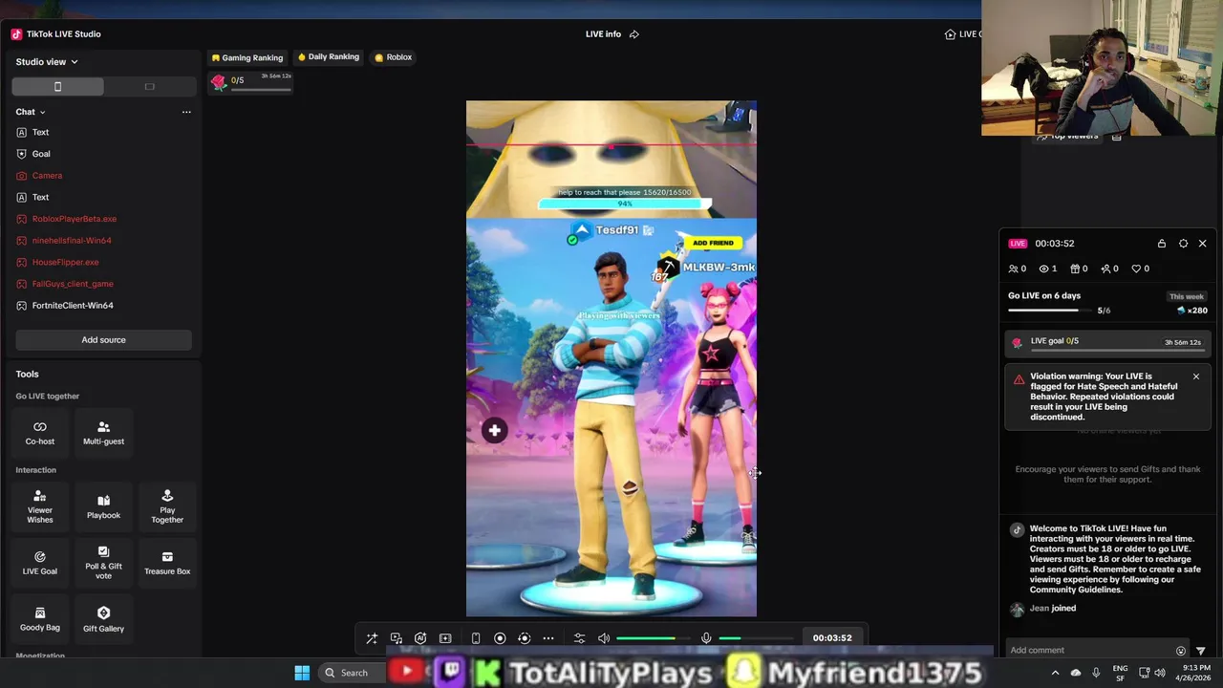Open the LIVE Goal tool

(x=40, y=563)
